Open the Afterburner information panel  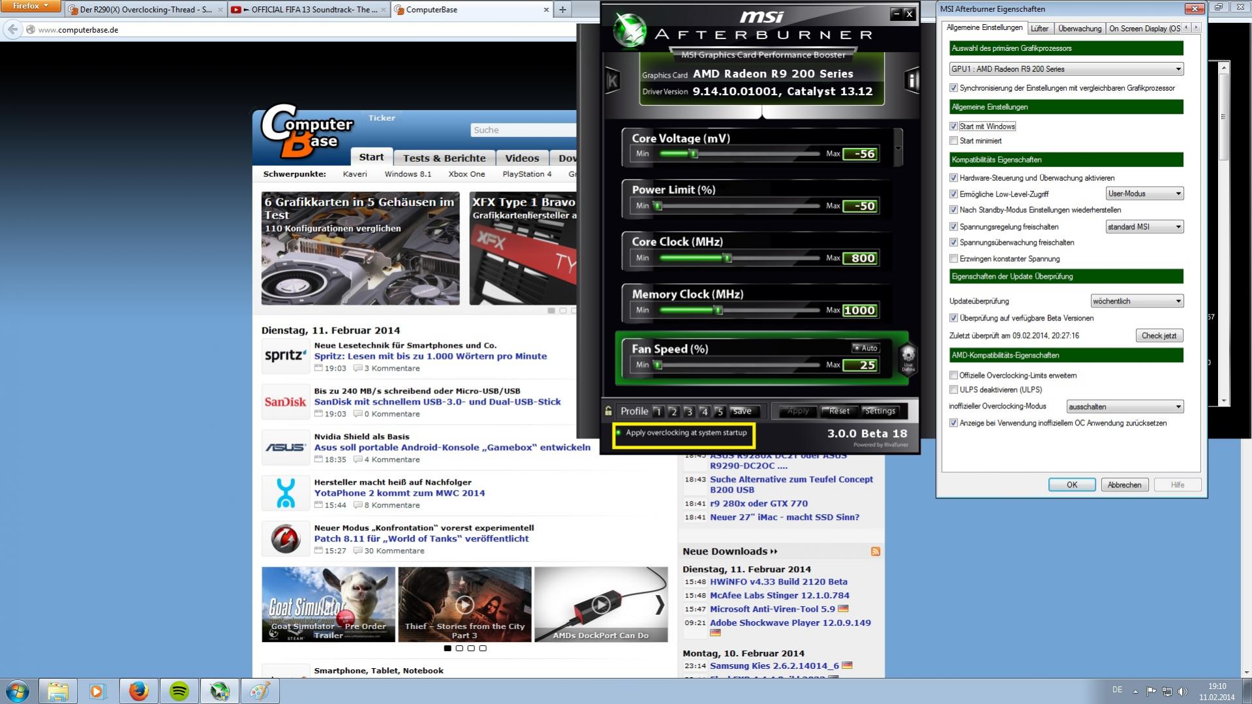click(x=911, y=80)
